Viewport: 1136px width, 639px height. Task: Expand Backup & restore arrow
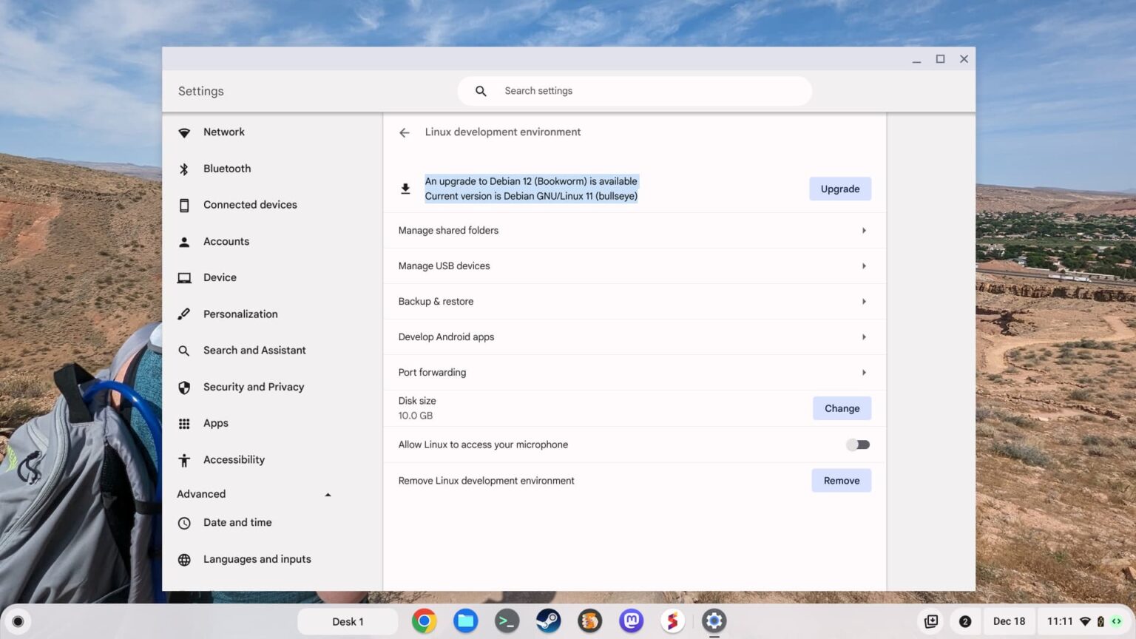(863, 302)
